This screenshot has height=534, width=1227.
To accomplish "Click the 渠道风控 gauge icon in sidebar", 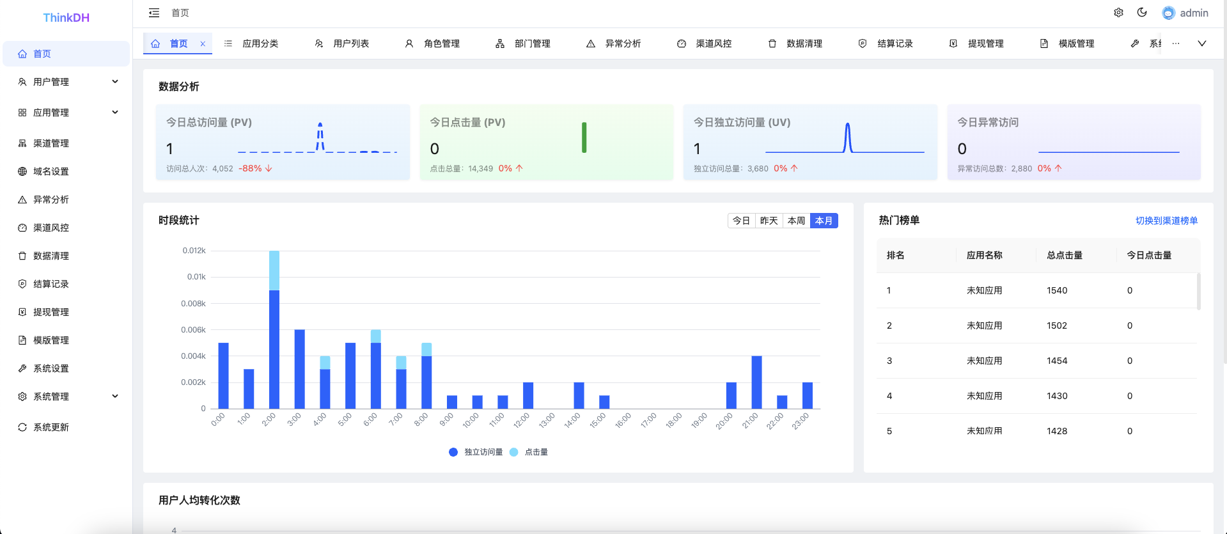I will [22, 228].
